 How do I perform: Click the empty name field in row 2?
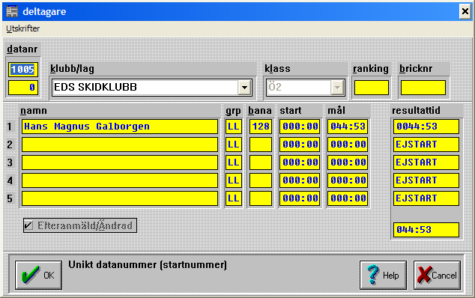tap(120, 145)
